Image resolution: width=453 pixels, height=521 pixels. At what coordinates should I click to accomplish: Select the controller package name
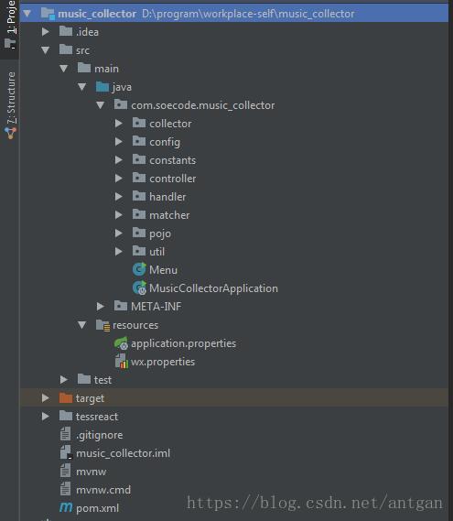pyautogui.click(x=173, y=179)
